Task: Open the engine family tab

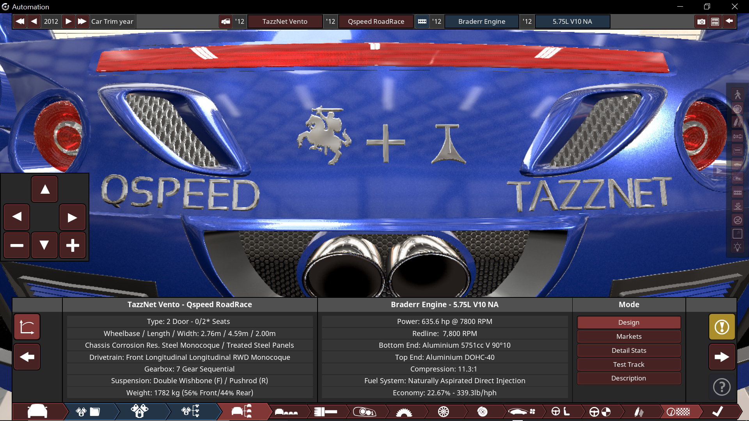Action: [88, 412]
